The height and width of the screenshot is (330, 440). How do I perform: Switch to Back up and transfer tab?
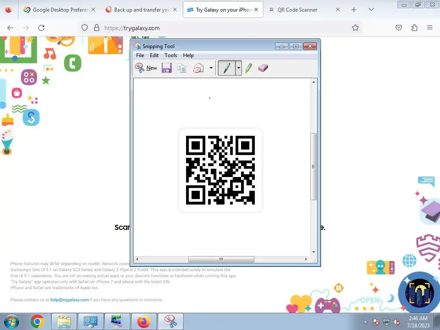tap(141, 10)
